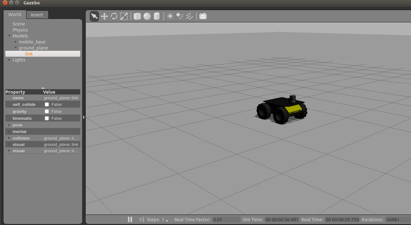The image size is (411, 225).
Task: Expand the pose property
Action: [9, 125]
